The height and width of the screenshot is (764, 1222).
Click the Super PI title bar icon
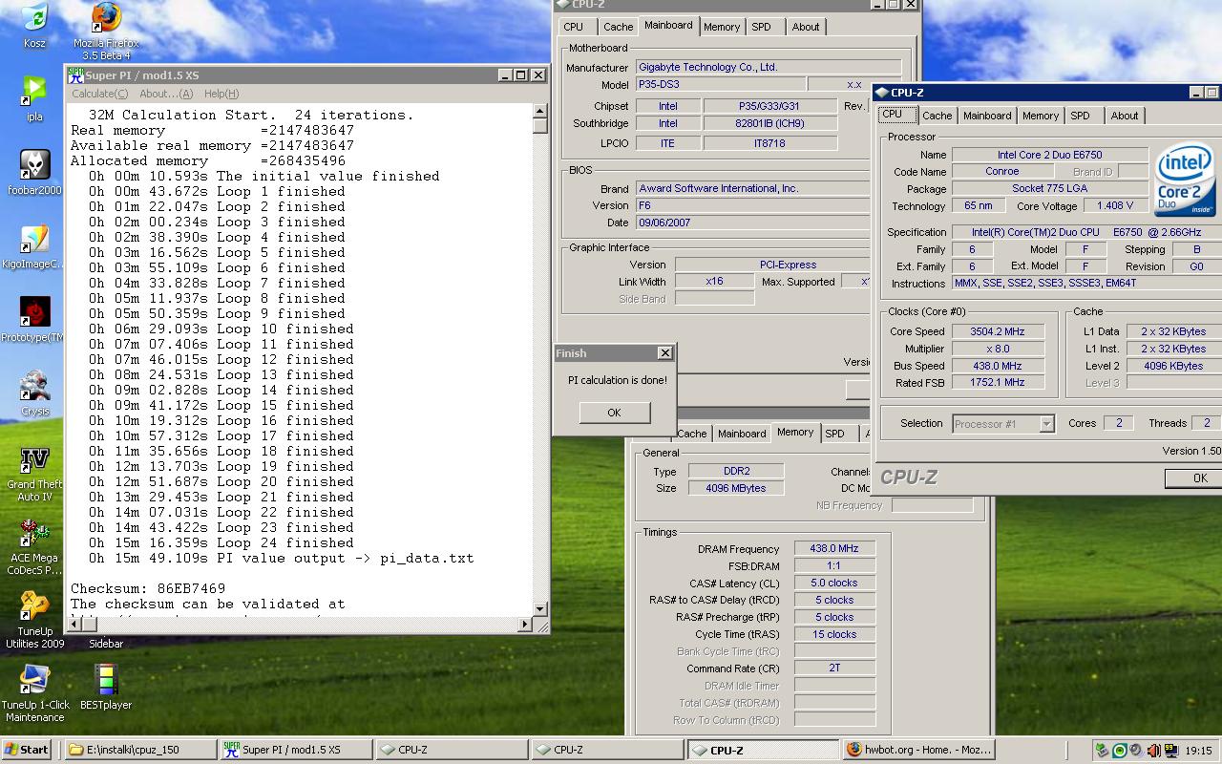click(75, 75)
